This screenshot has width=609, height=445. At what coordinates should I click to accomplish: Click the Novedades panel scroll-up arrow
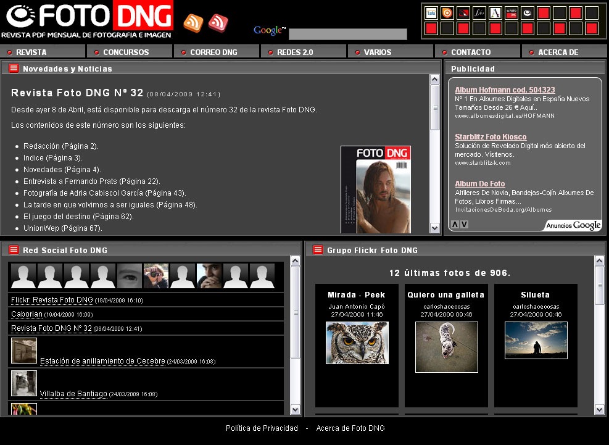click(434, 79)
